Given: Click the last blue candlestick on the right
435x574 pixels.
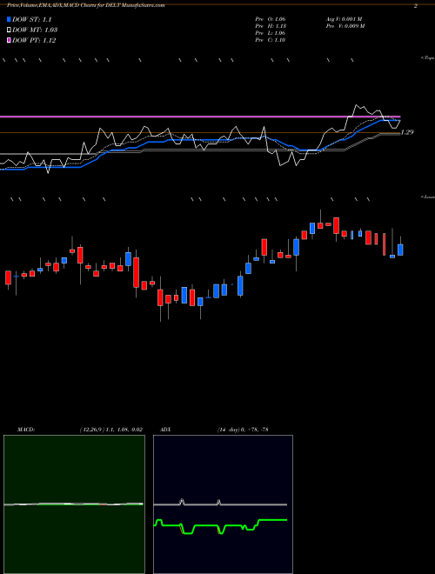Looking at the screenshot, I should tap(400, 250).
